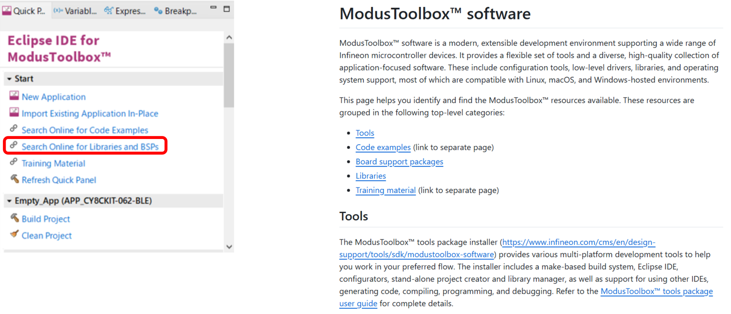This screenshot has width=731, height=314.
Task: Click the Expressions tab icon
Action: 108,11
